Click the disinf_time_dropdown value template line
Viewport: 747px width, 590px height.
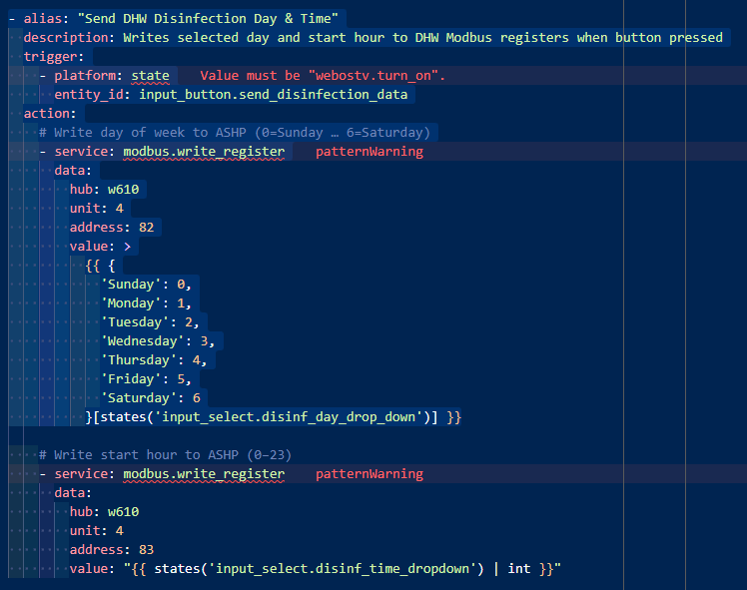pyautogui.click(x=340, y=569)
